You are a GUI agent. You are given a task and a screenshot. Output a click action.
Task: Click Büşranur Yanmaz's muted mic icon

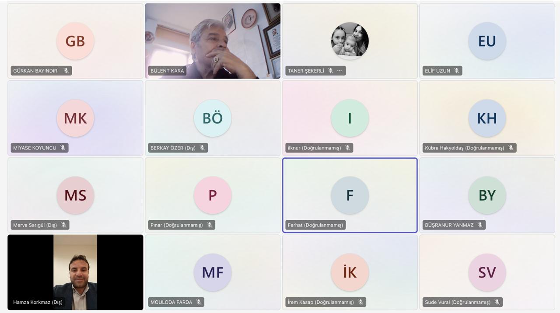480,225
